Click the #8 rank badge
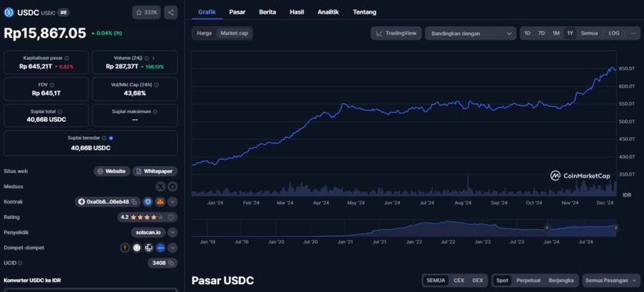This screenshot has height=292, width=644. (63, 13)
